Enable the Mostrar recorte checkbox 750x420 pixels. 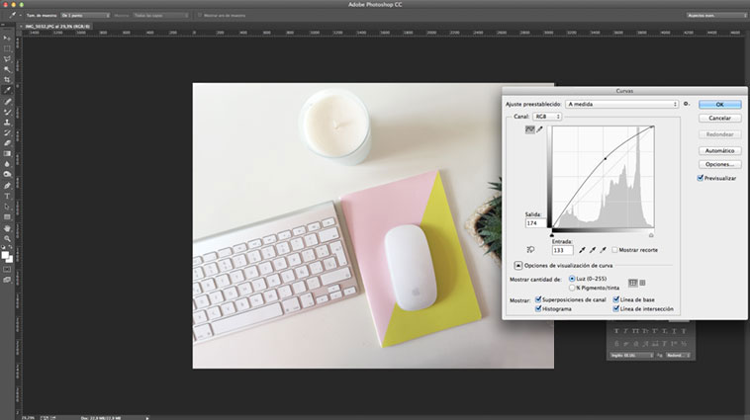(x=614, y=250)
